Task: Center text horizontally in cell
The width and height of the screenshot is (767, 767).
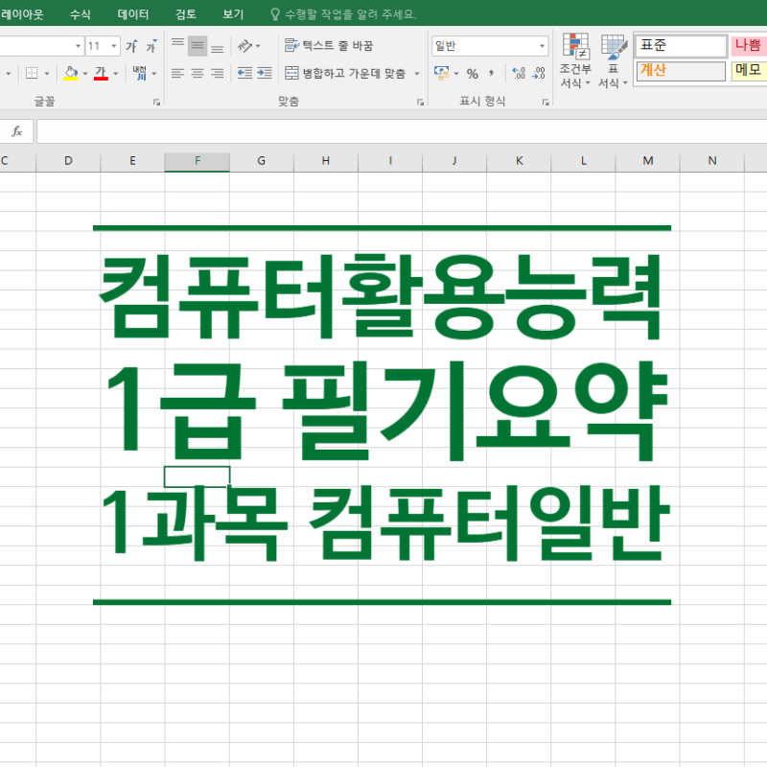Action: pos(198,74)
